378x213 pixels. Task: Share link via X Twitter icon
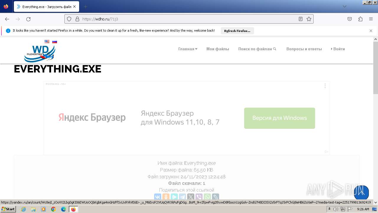tap(191, 197)
